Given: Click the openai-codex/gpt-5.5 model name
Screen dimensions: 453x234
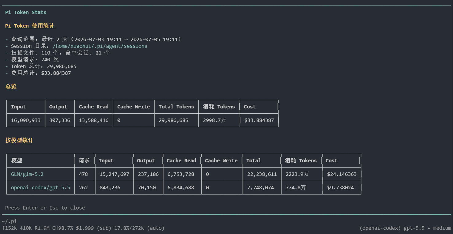Looking at the screenshot, I should pos(41,188).
